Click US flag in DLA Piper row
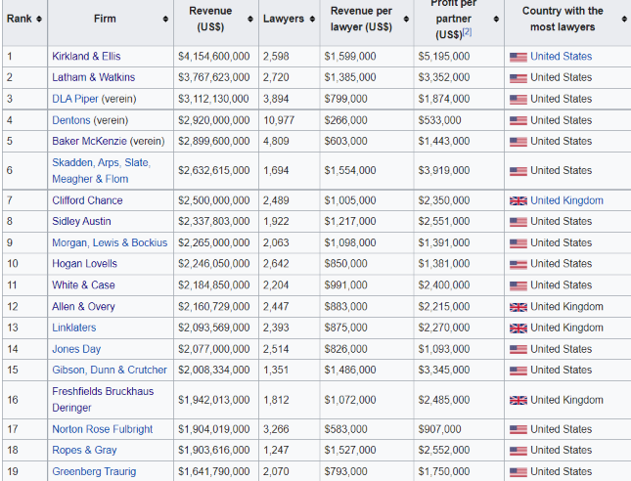Viewport: 631px width, 481px height. click(x=518, y=100)
